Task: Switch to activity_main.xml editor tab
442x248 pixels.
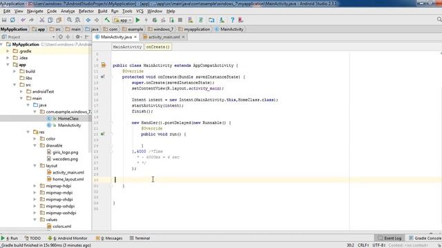Action: point(164,37)
